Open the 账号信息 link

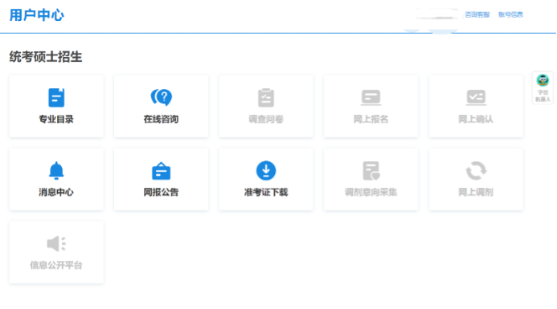click(510, 14)
